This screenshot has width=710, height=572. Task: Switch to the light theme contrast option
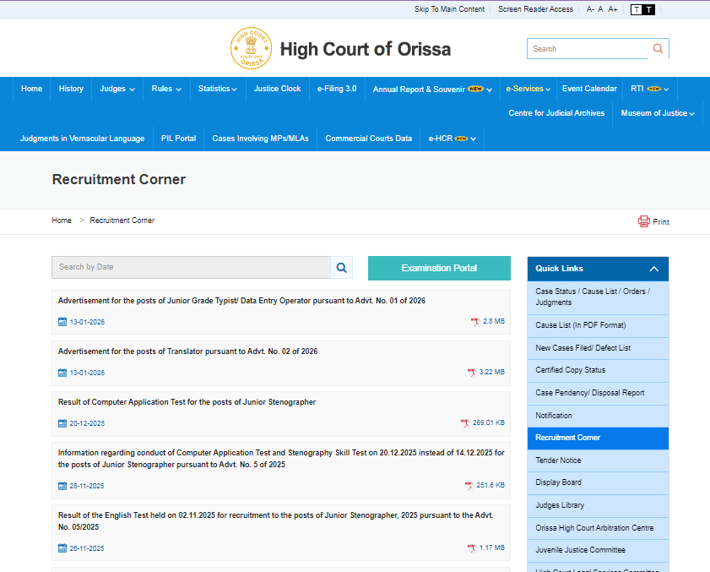[636, 9]
